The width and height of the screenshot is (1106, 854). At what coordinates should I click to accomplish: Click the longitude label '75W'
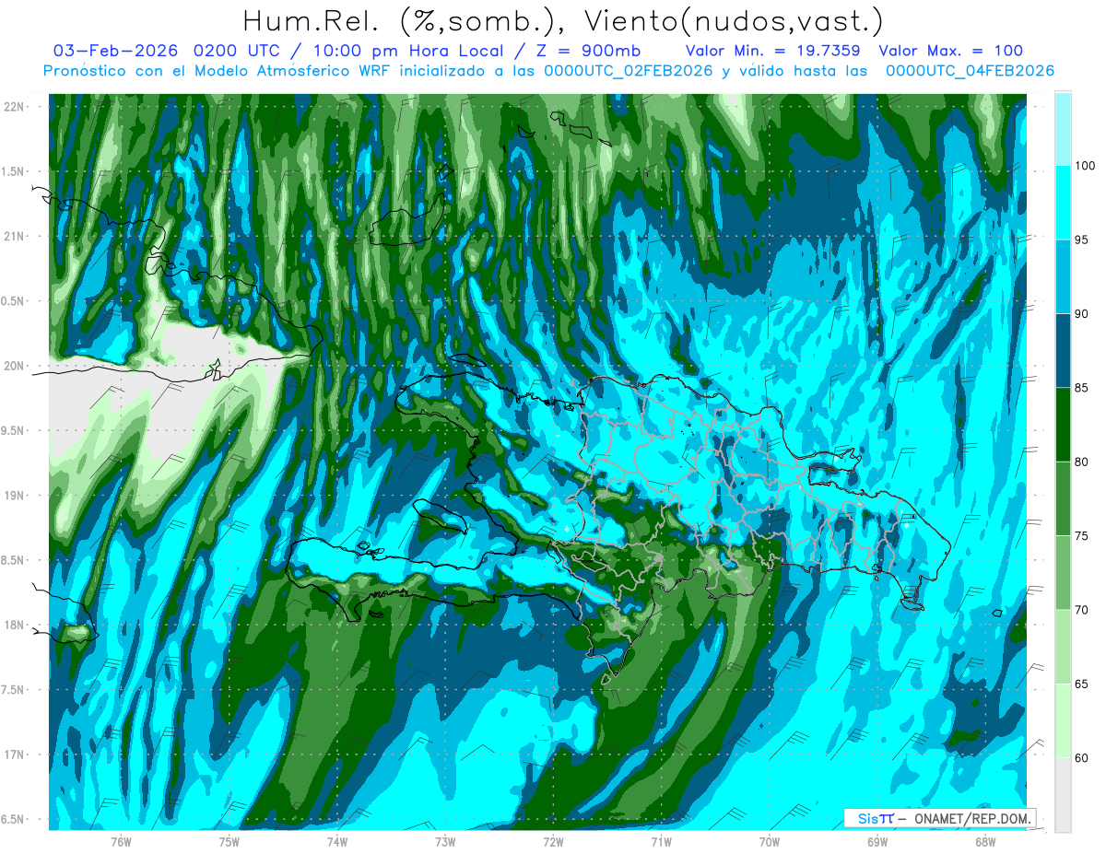229,842
